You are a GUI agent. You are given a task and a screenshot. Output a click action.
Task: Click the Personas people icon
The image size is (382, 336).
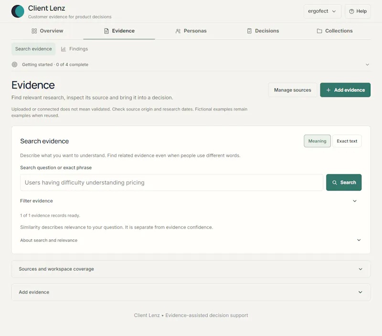(x=178, y=31)
